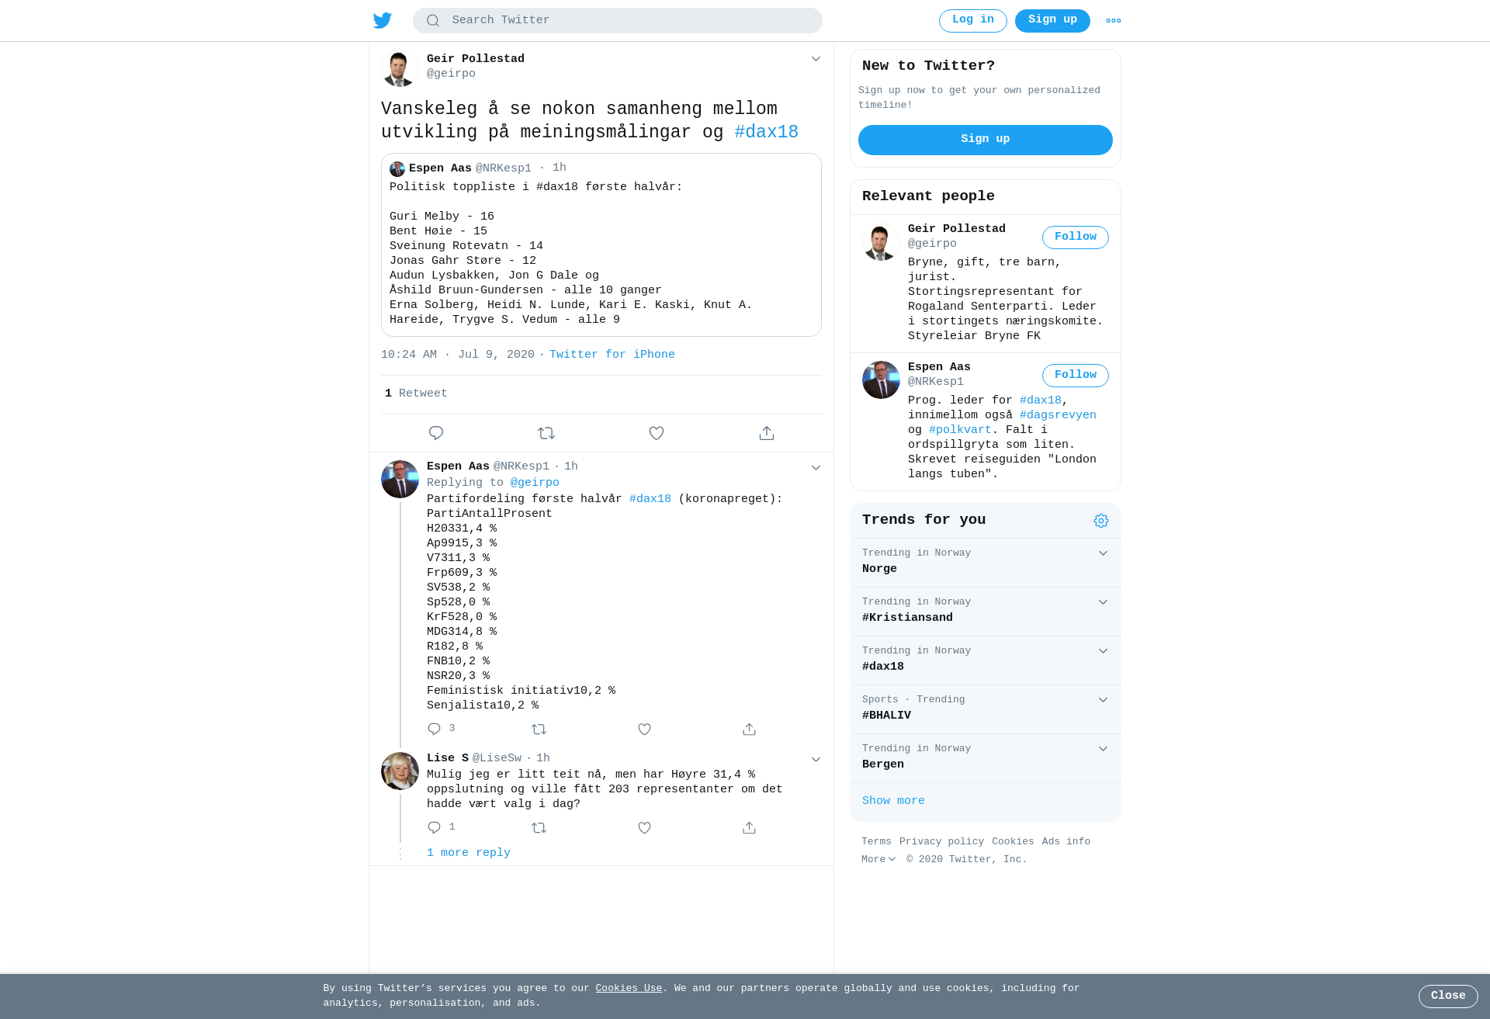Open chevron menu on Espen Aas's reply

[816, 468]
